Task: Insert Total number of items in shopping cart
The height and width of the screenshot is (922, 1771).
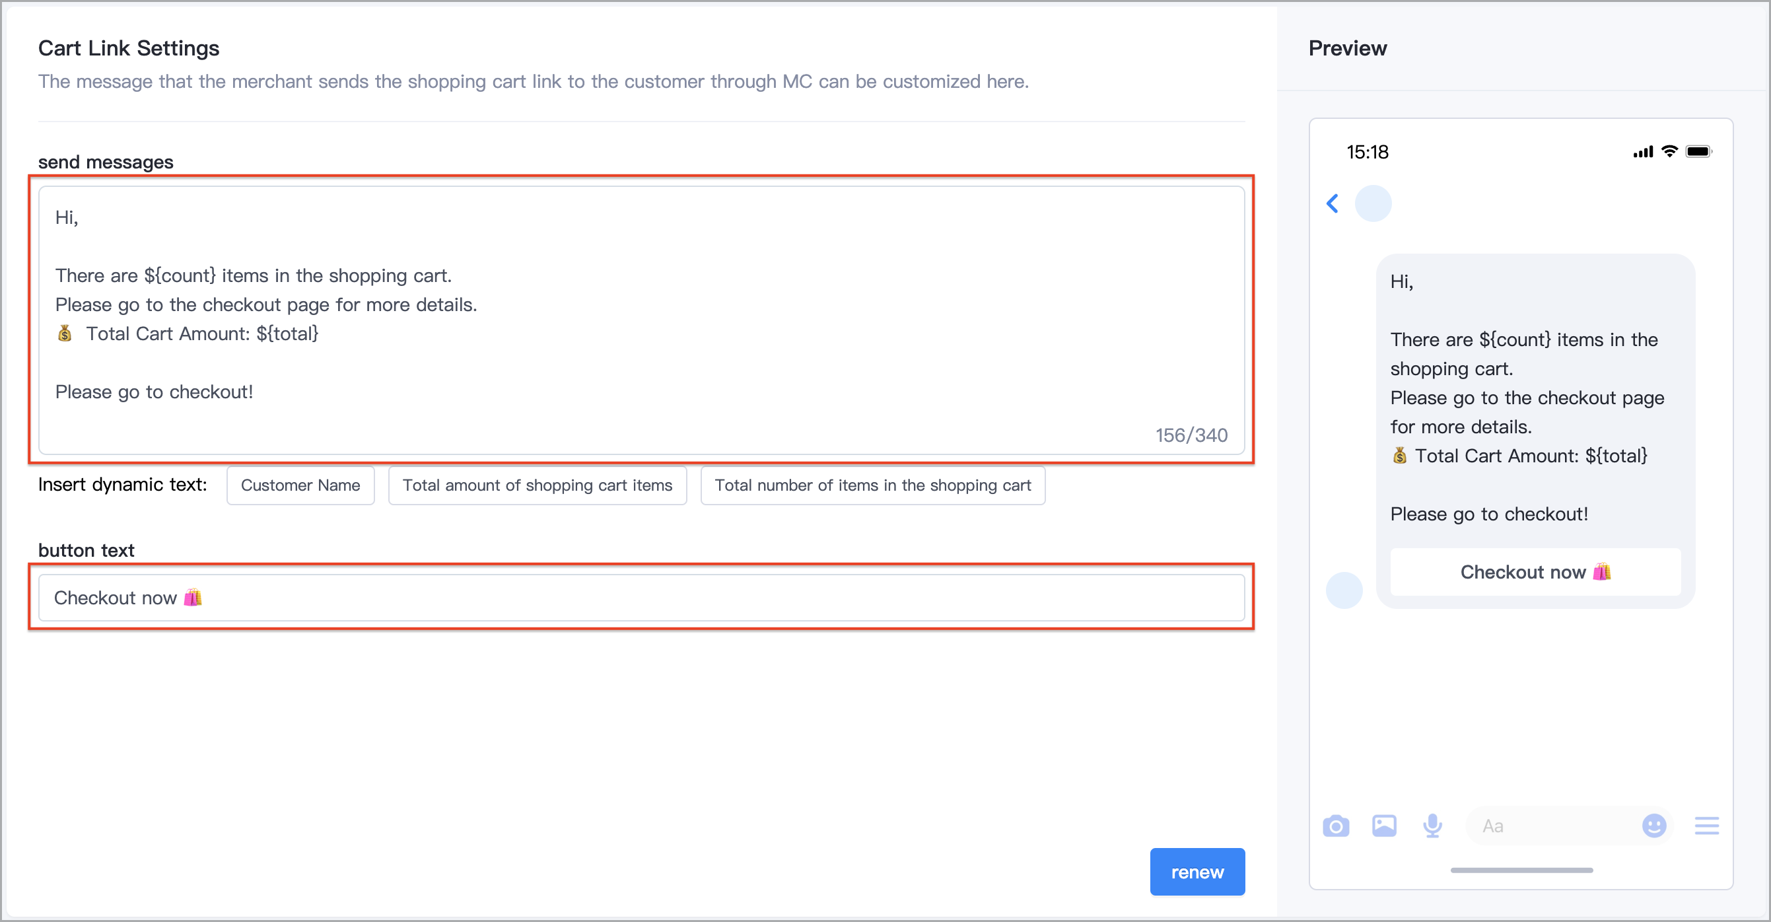Action: click(x=873, y=485)
